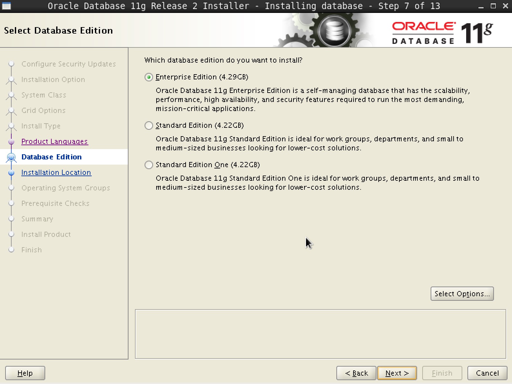512x384 pixels.
Task: Jump to the Product Languages step
Action: pyautogui.click(x=55, y=141)
